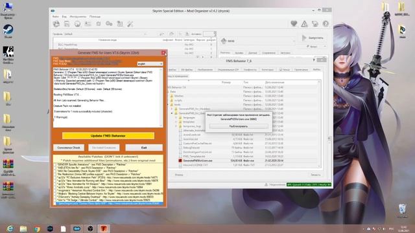Click the Запустить run button
Viewport: 415px width, 233px height.
(313, 38)
